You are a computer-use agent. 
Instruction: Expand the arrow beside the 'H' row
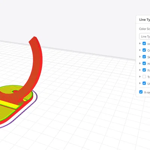pos(140,63)
